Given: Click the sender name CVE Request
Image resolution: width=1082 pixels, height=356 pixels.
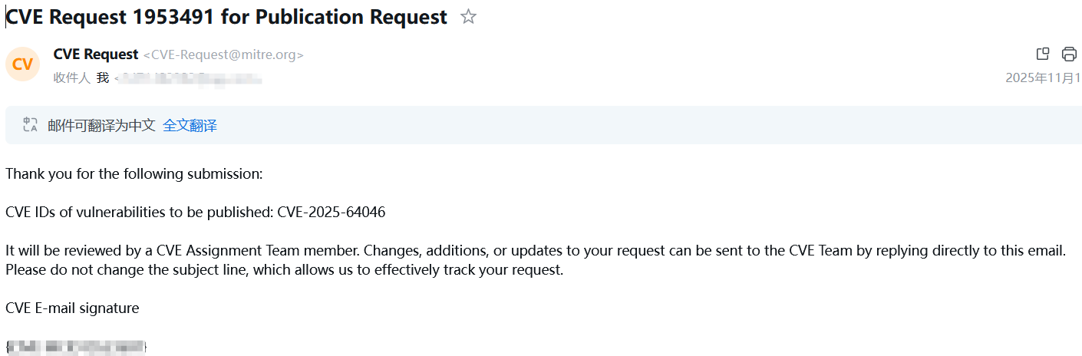Looking at the screenshot, I should click(96, 54).
